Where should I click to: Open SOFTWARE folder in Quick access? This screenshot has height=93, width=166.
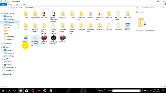click(x=10, y=36)
